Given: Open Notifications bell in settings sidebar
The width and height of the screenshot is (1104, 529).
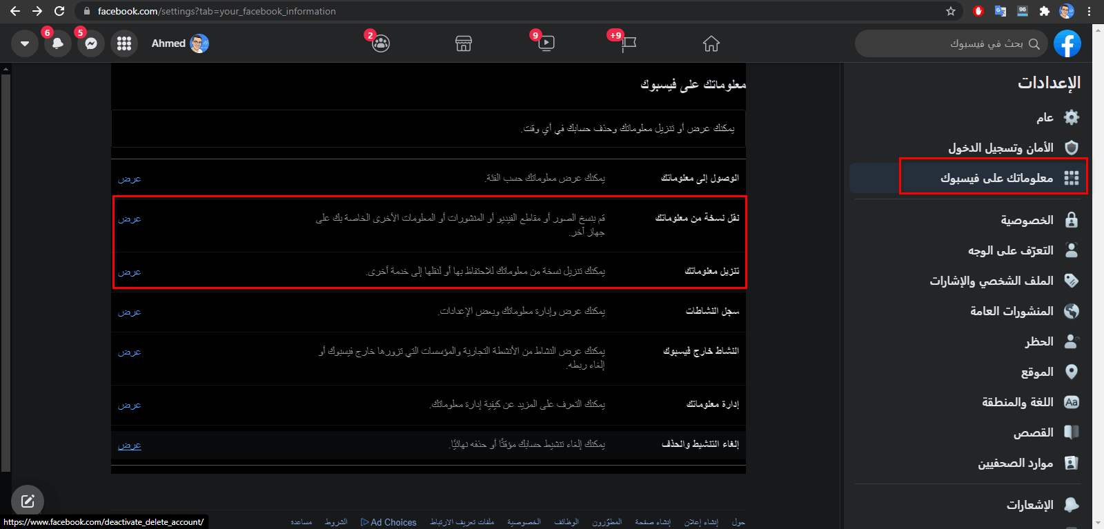Looking at the screenshot, I should pos(1072,505).
